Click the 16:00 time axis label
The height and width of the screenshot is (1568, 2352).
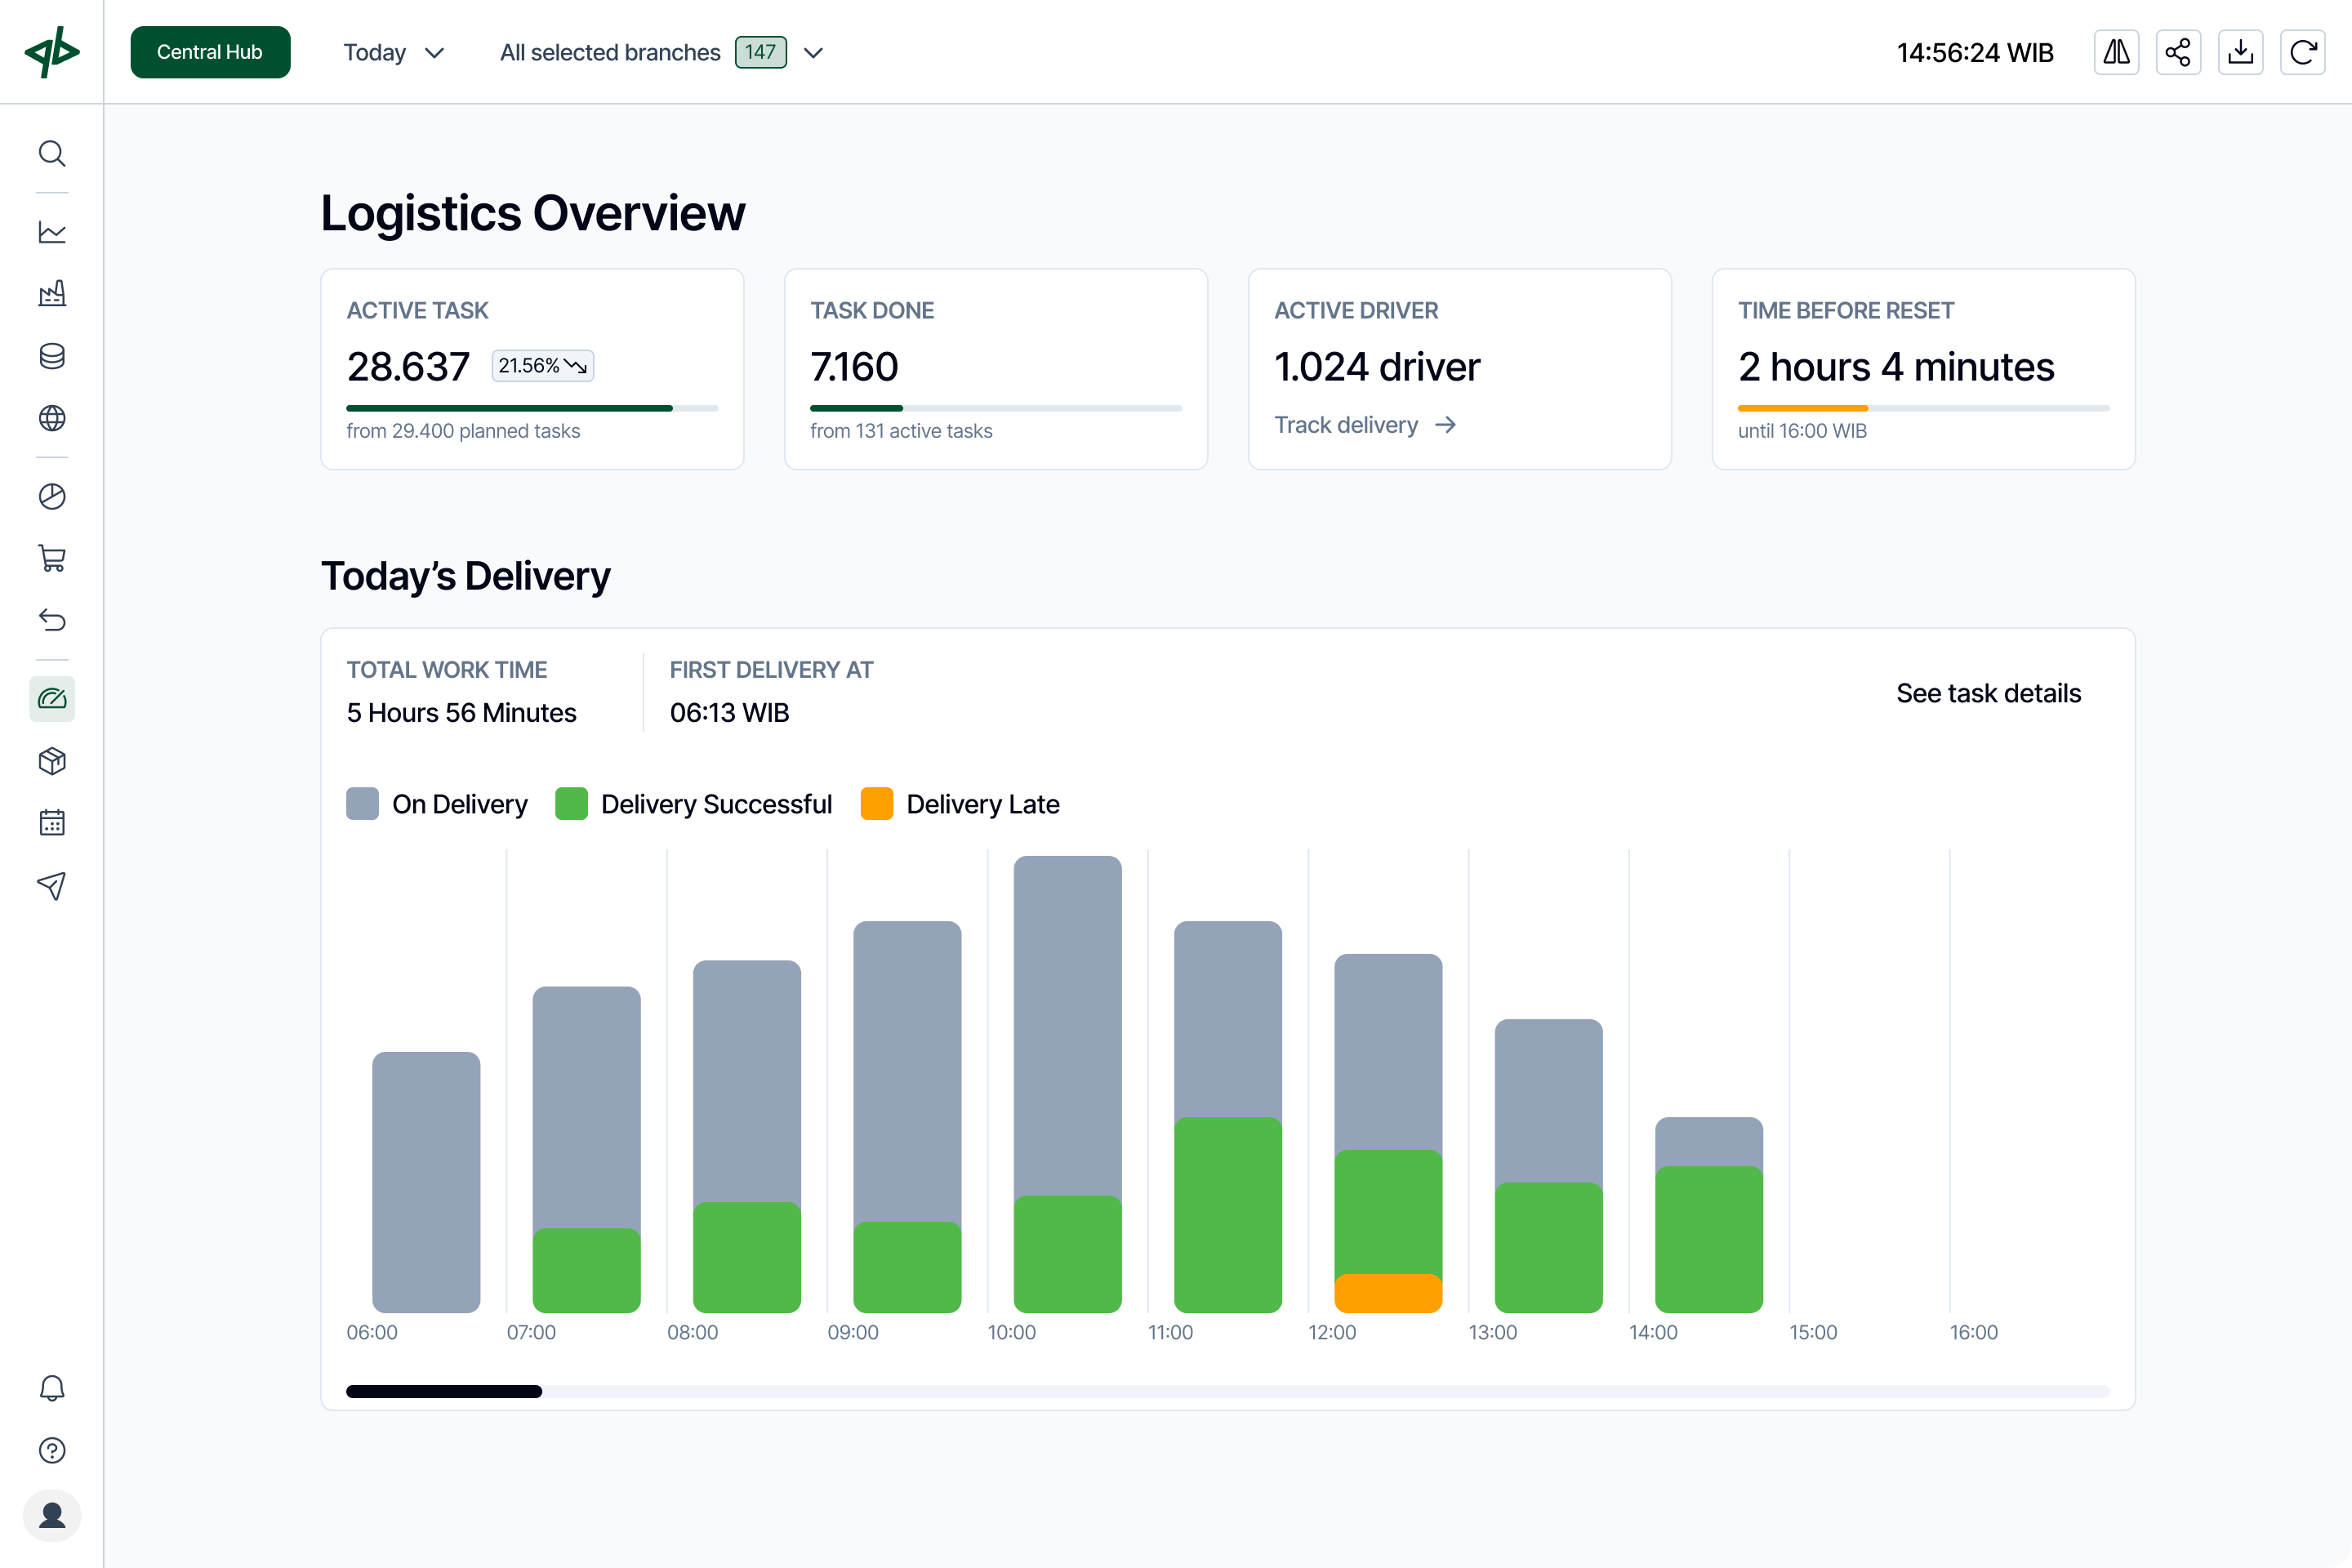coord(1974,1332)
